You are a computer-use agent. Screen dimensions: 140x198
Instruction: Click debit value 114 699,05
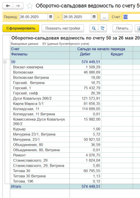[91, 109]
